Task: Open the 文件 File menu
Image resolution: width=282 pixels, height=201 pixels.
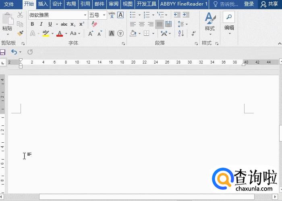Action: pos(9,4)
